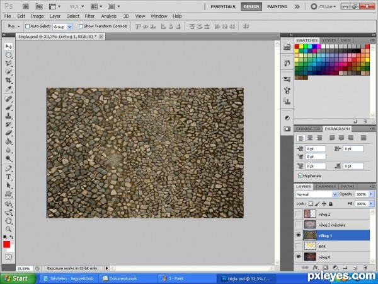Screen dimensions: 378x284
Task: Open the Layer menu
Action: 55,16
